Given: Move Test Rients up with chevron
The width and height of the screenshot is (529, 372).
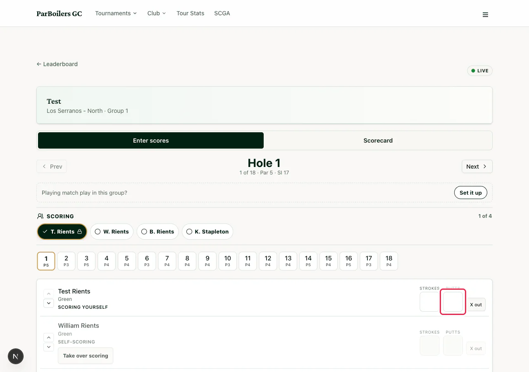Looking at the screenshot, I should [49, 294].
